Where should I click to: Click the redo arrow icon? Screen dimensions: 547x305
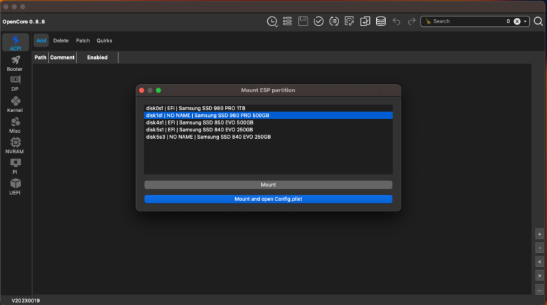412,21
